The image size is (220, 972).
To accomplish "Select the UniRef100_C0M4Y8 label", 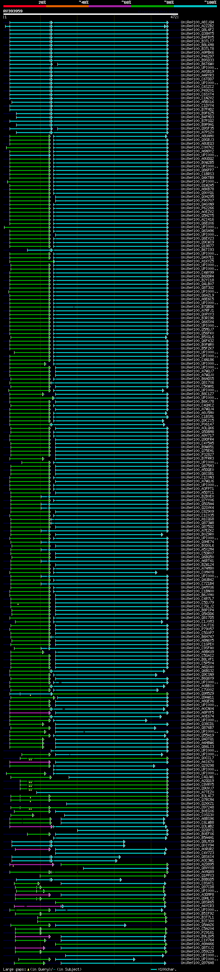I will pyautogui.click(x=197, y=572).
